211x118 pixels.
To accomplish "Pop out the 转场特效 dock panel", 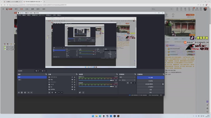I will pyautogui.click(x=135, y=74).
